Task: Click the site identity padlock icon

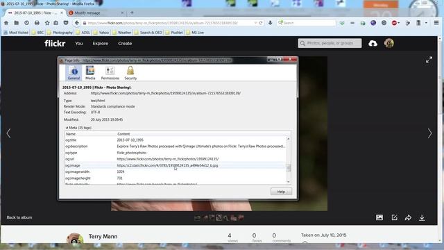Action: (x=85, y=23)
